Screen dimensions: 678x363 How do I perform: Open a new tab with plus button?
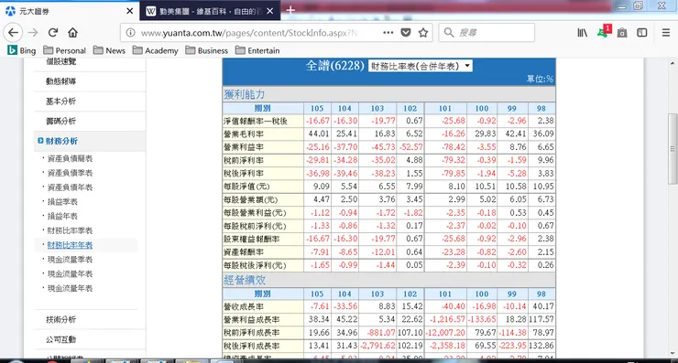point(290,10)
